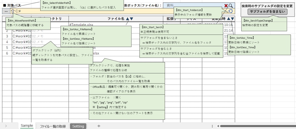Click the magnifying glass search icon
Viewport: 296px width, 129px height.
(x=231, y=6)
